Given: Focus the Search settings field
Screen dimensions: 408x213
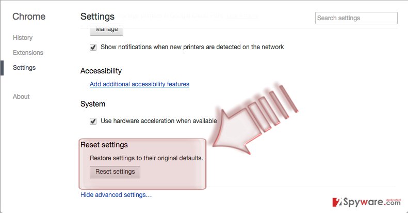Looking at the screenshot, I should point(356,18).
